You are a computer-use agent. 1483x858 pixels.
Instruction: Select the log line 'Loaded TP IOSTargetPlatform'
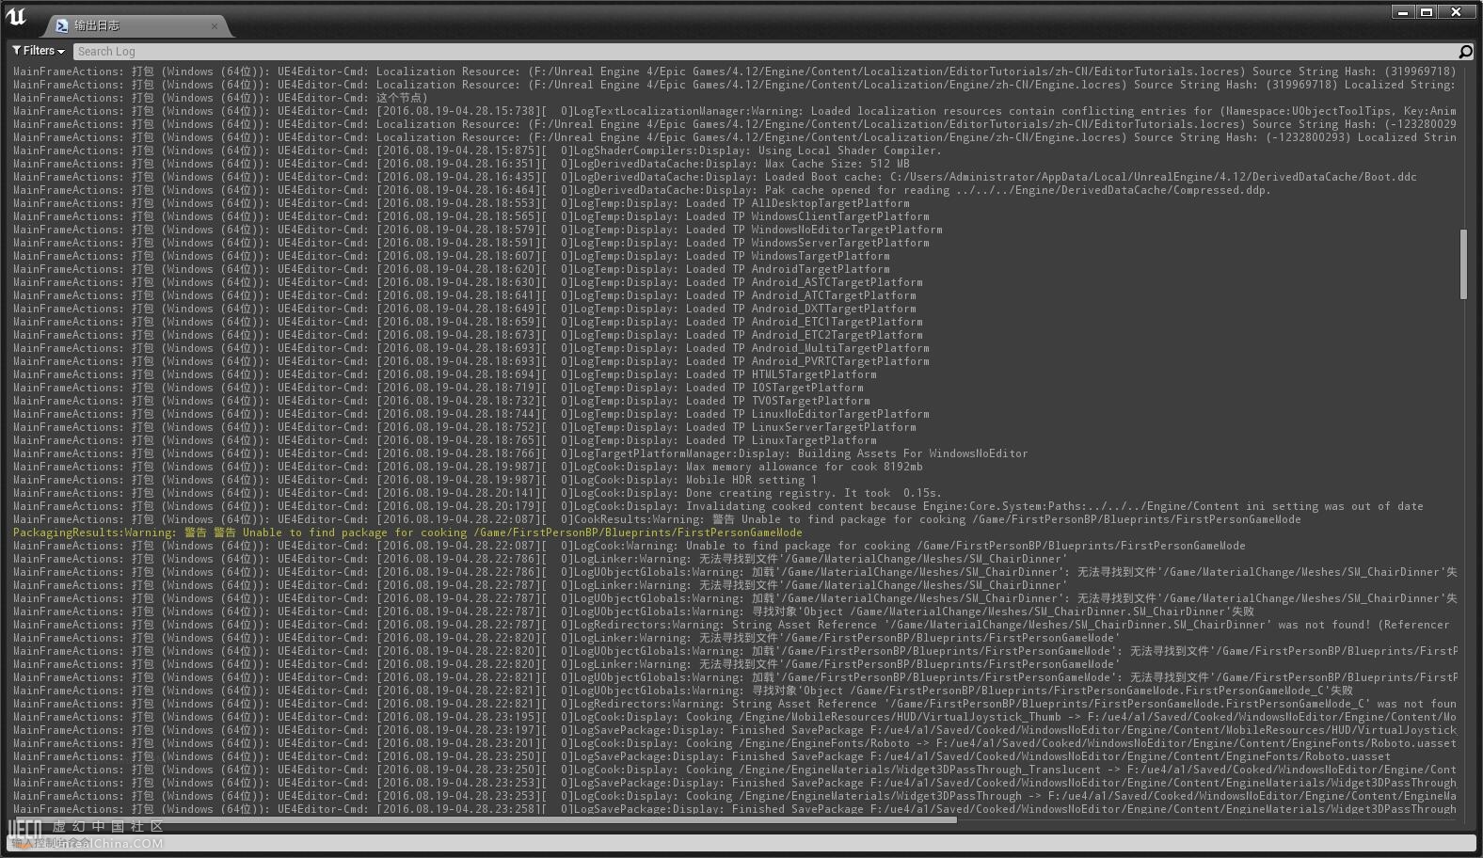pyautogui.click(x=438, y=388)
